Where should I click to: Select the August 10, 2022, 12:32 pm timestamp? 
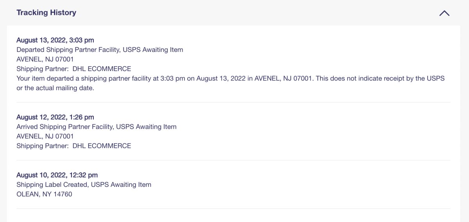point(57,175)
